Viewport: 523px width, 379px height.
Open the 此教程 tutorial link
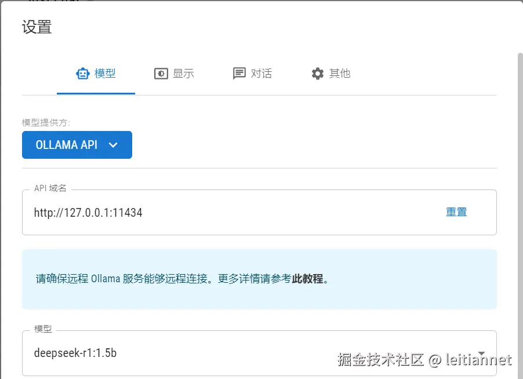coord(307,279)
